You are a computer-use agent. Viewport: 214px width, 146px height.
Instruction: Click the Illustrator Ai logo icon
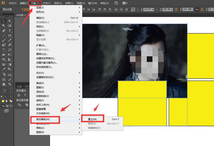tap(3, 3)
